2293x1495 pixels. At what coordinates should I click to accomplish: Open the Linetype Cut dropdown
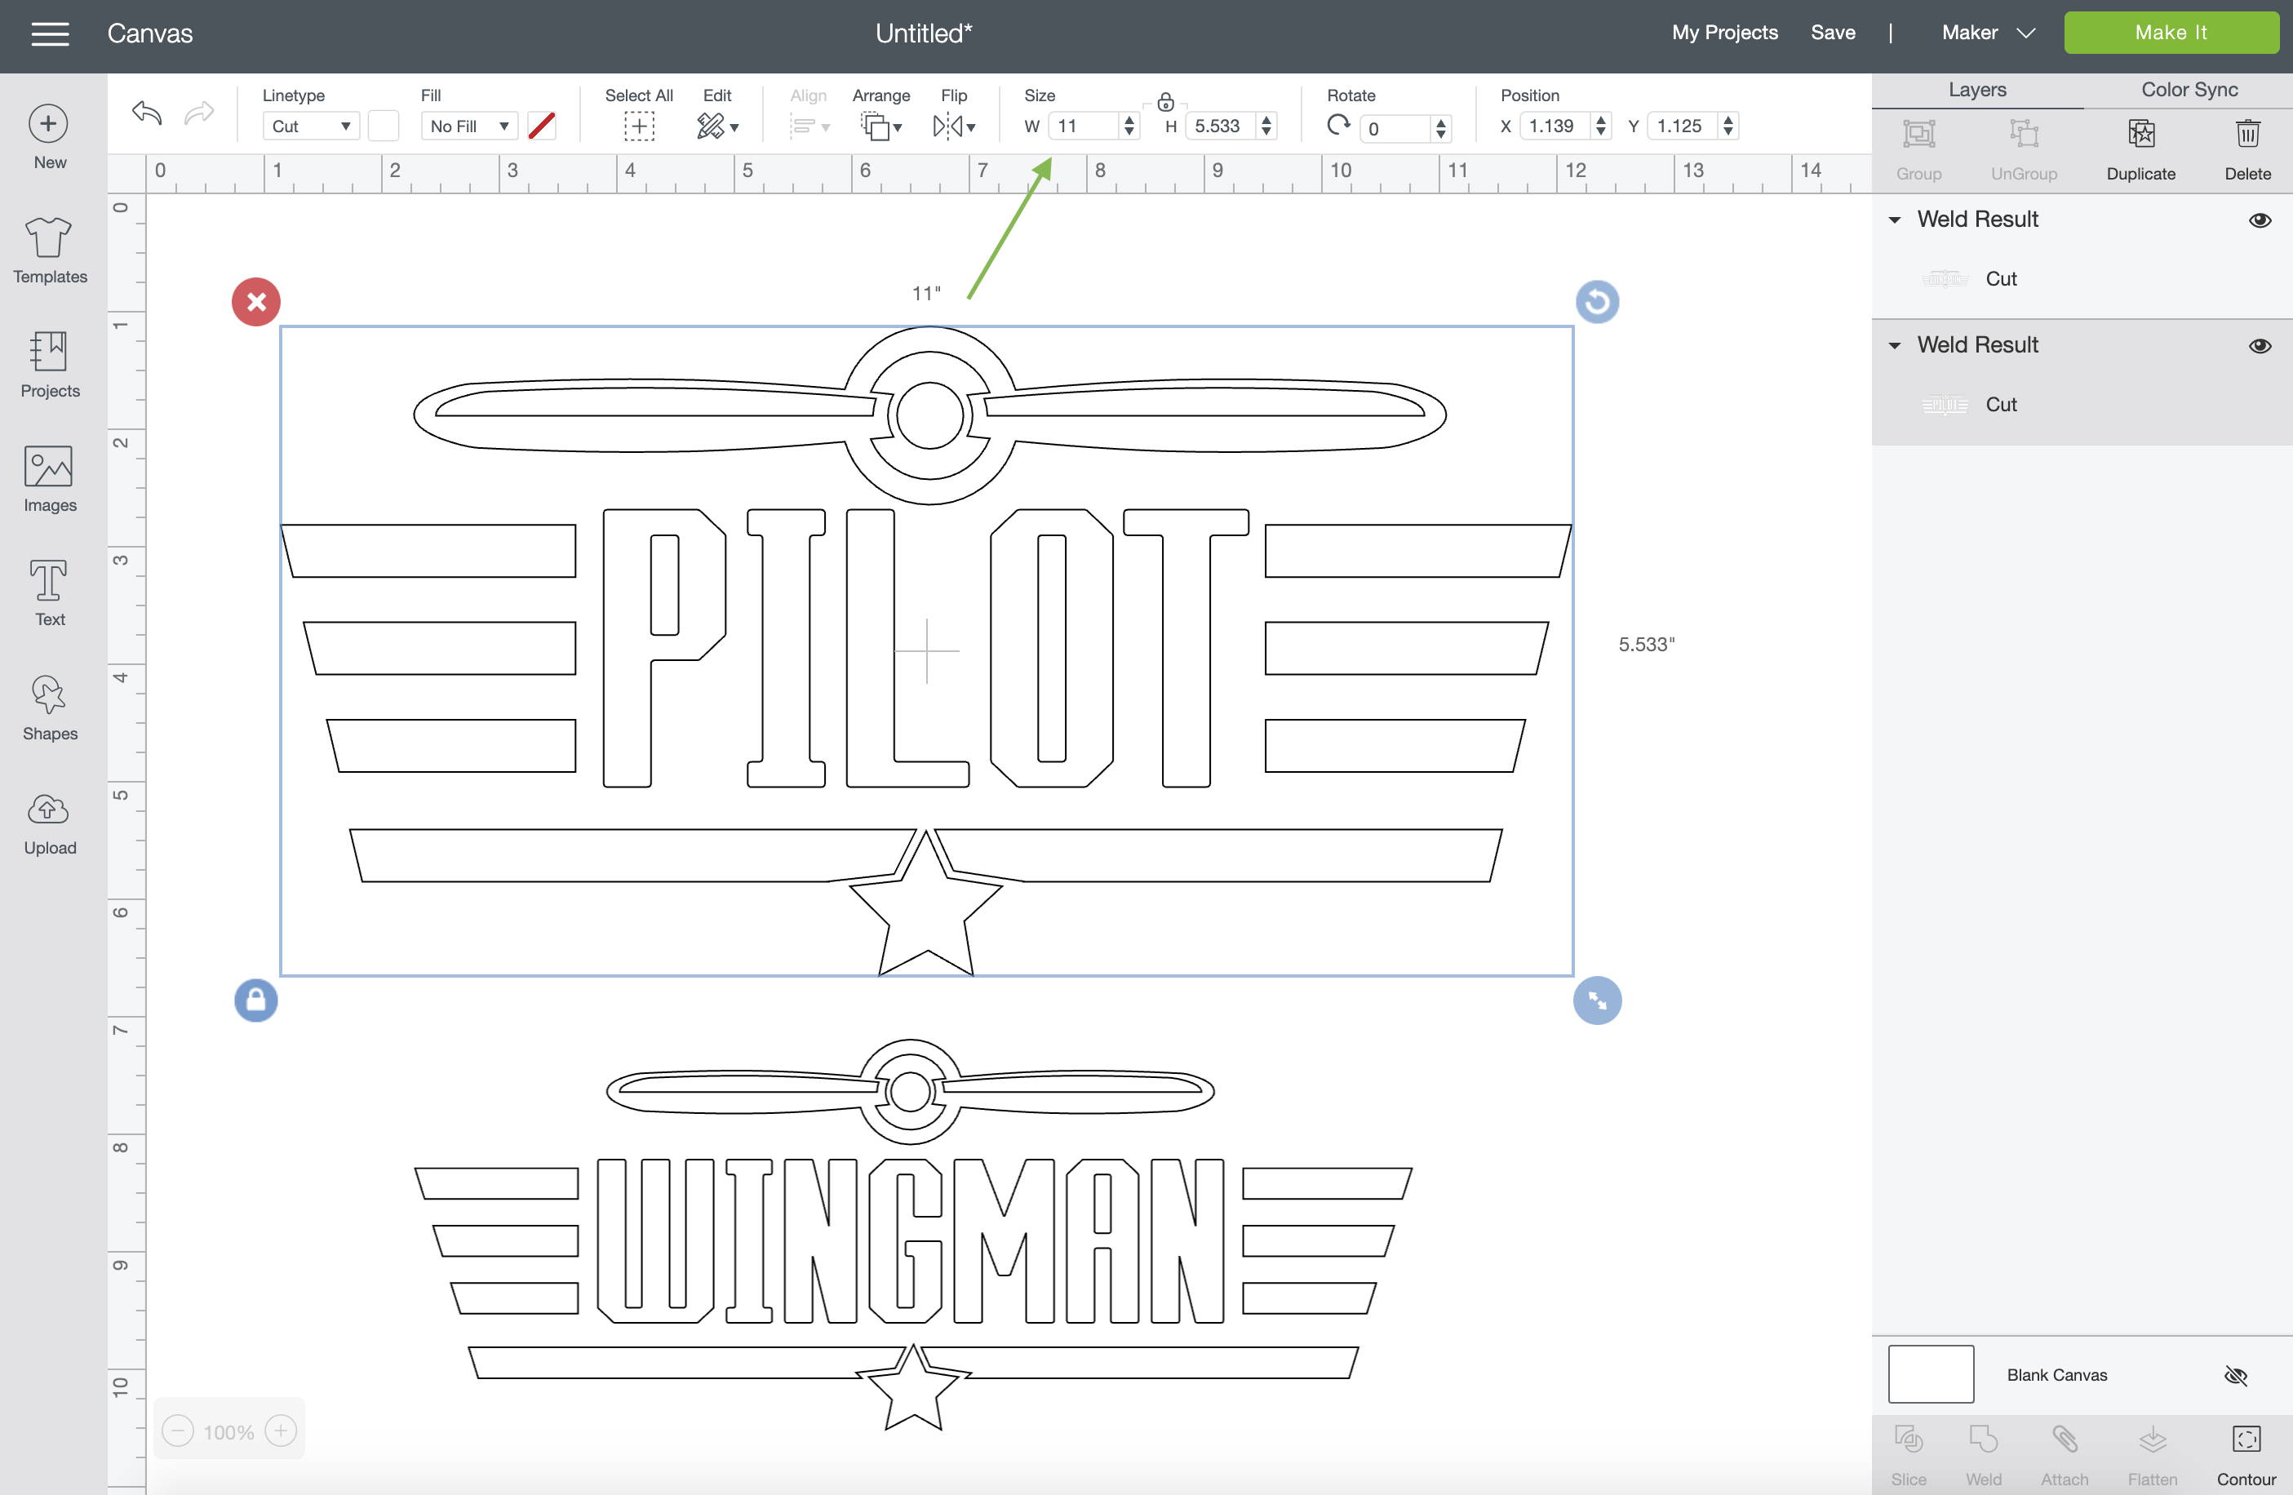pos(310,126)
